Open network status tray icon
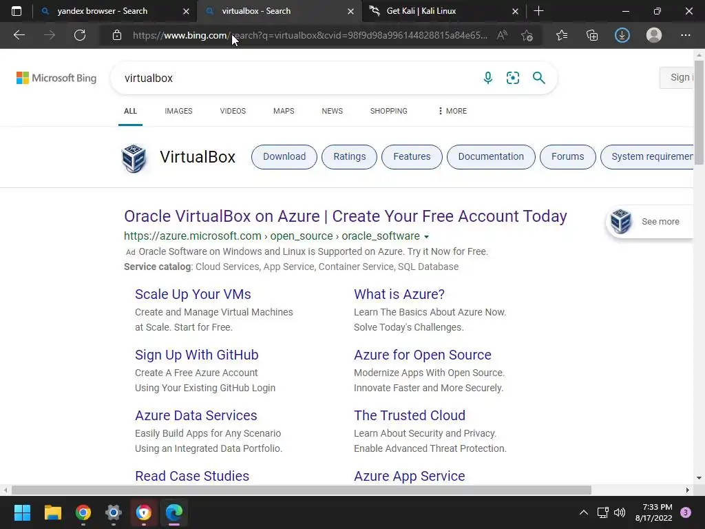Viewport: 705px width, 529px height. [602, 512]
